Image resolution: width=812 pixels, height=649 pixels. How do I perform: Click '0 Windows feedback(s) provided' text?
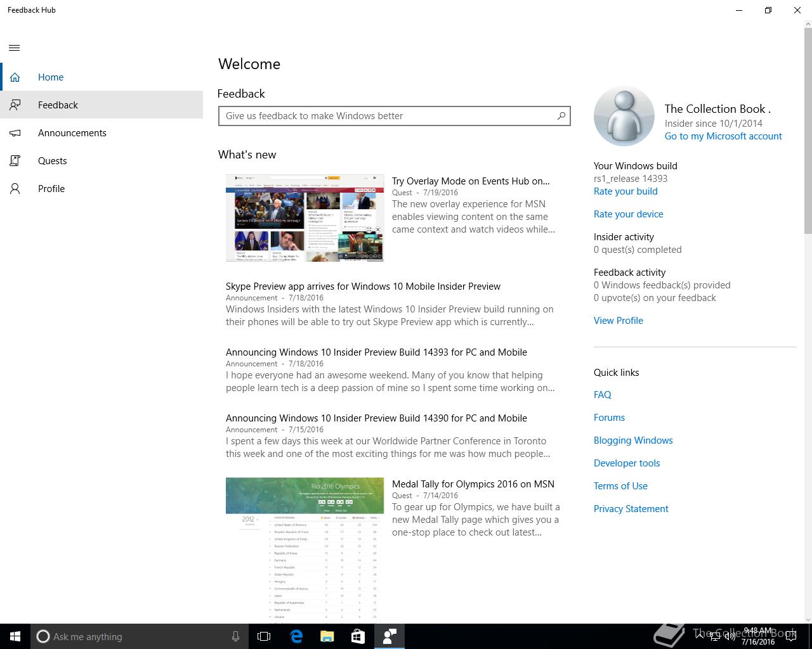(x=662, y=285)
